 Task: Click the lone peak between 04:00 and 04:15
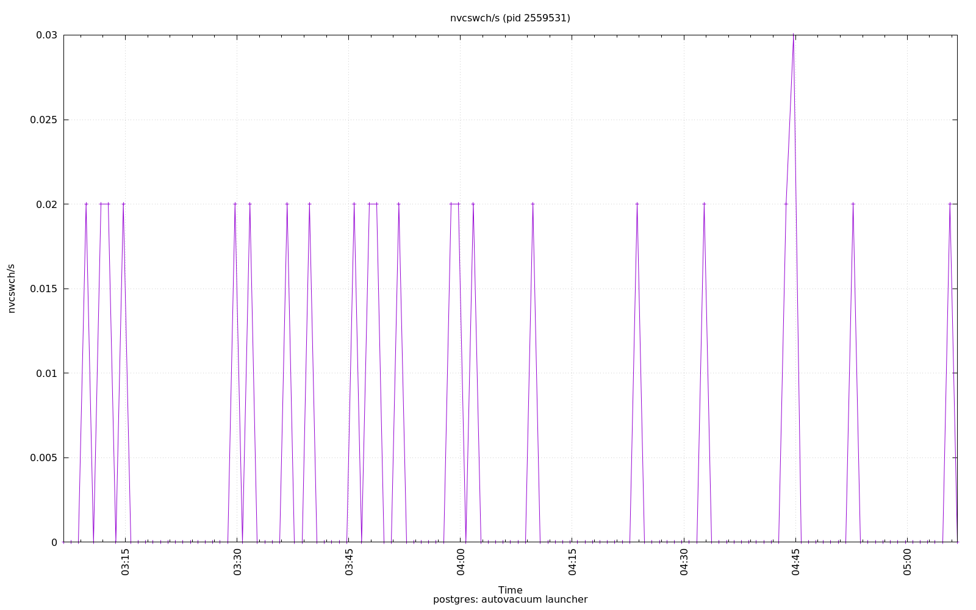point(533,204)
